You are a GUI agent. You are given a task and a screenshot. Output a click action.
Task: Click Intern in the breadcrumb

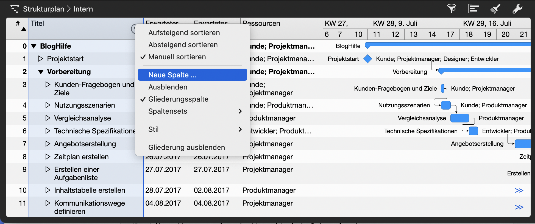click(83, 9)
